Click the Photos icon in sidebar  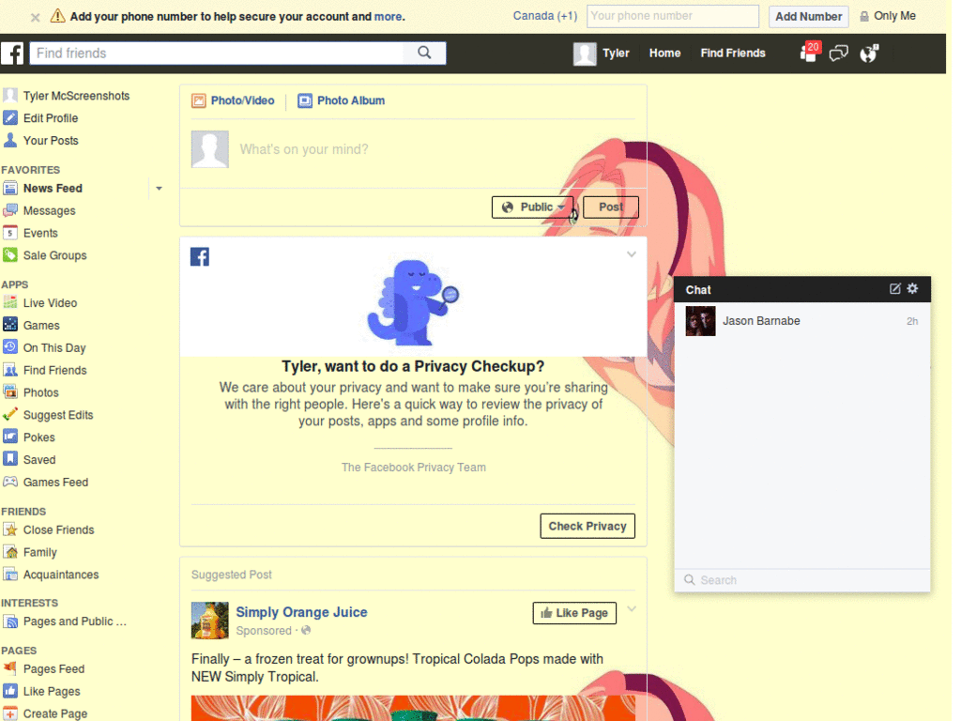tap(9, 392)
